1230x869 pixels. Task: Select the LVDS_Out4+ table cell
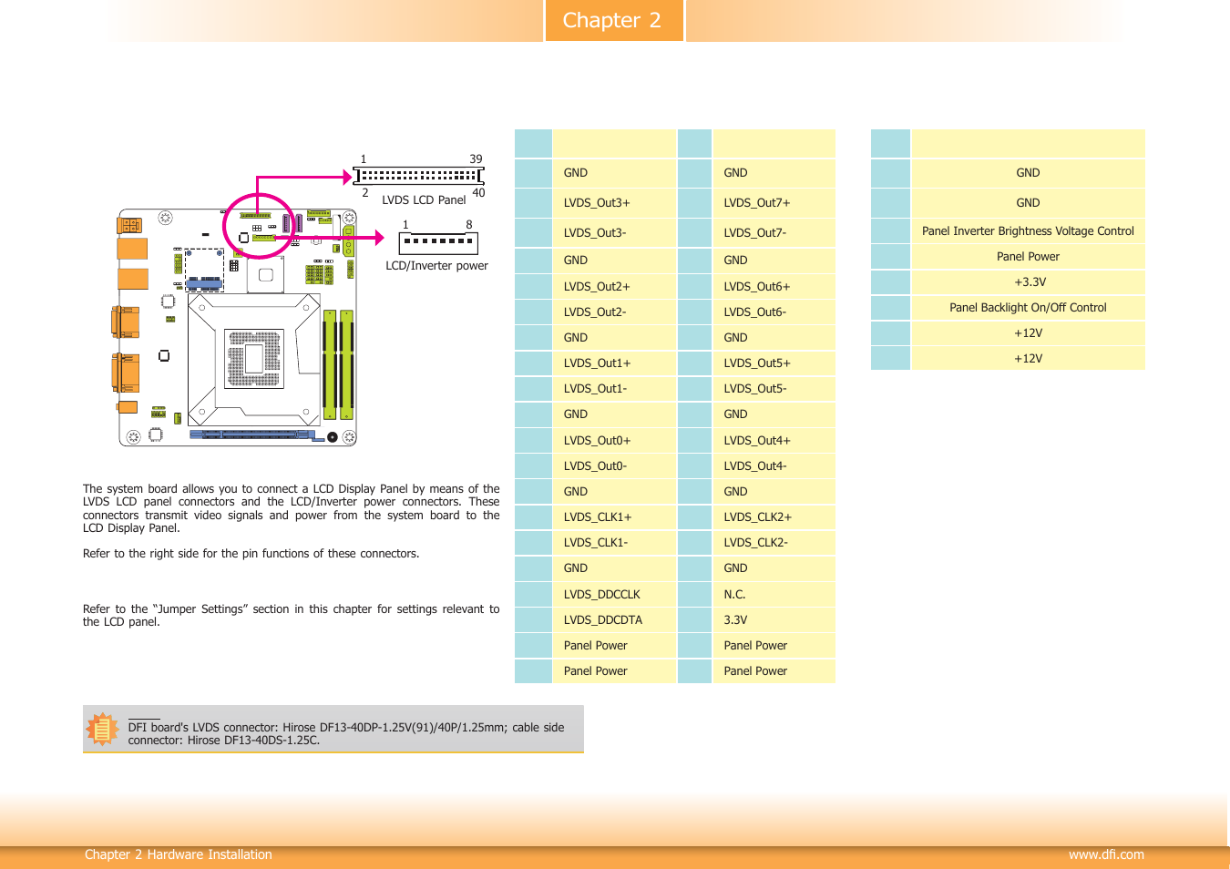click(774, 441)
